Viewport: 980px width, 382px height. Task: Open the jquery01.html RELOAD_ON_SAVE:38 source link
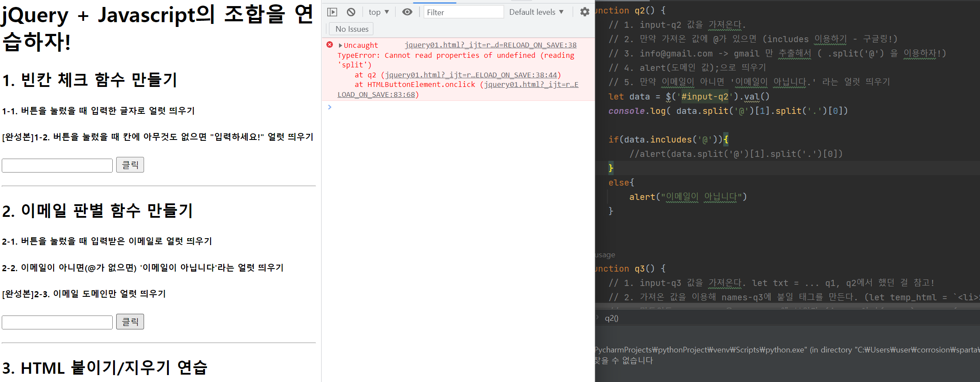(490, 45)
